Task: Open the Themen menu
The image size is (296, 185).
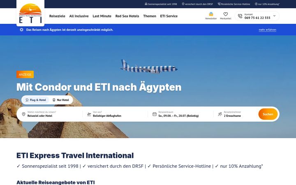Action: [150, 16]
